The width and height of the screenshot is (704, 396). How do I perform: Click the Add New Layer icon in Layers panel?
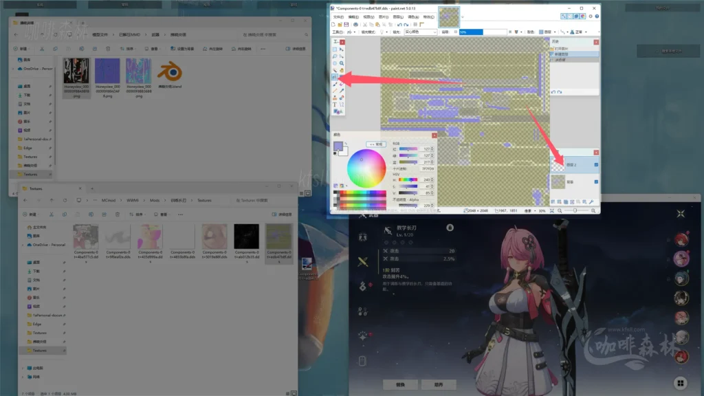pyautogui.click(x=553, y=201)
